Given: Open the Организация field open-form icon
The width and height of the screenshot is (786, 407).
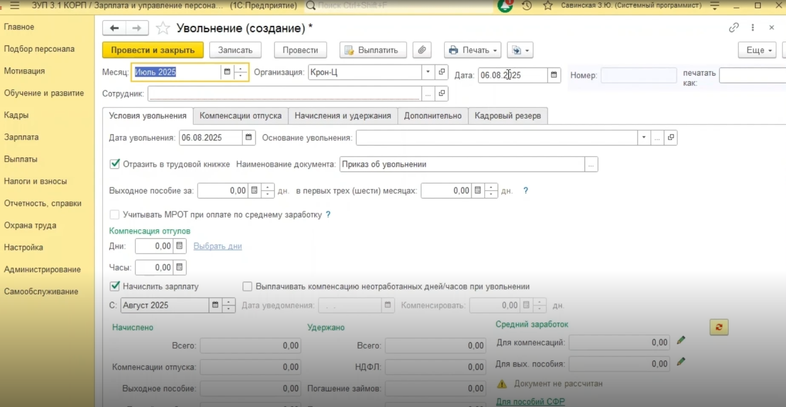Looking at the screenshot, I should pos(441,72).
